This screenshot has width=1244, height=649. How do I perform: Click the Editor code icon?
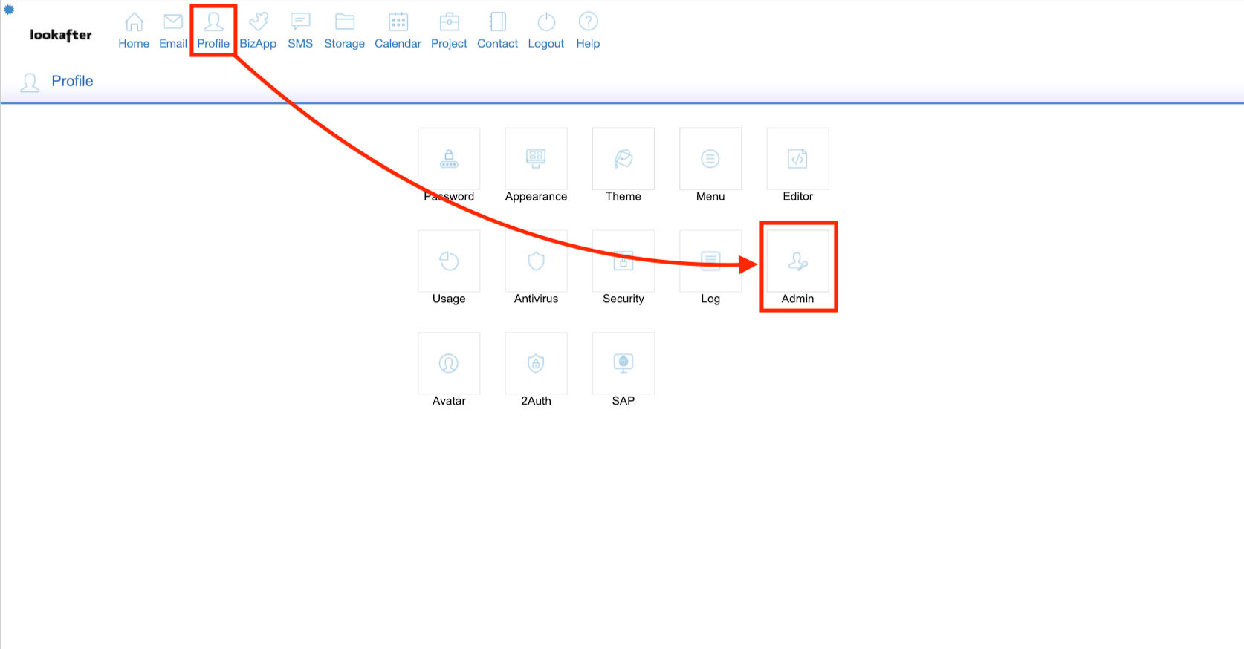pos(797,159)
